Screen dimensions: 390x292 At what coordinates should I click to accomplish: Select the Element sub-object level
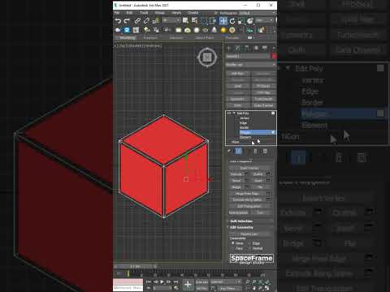245,137
